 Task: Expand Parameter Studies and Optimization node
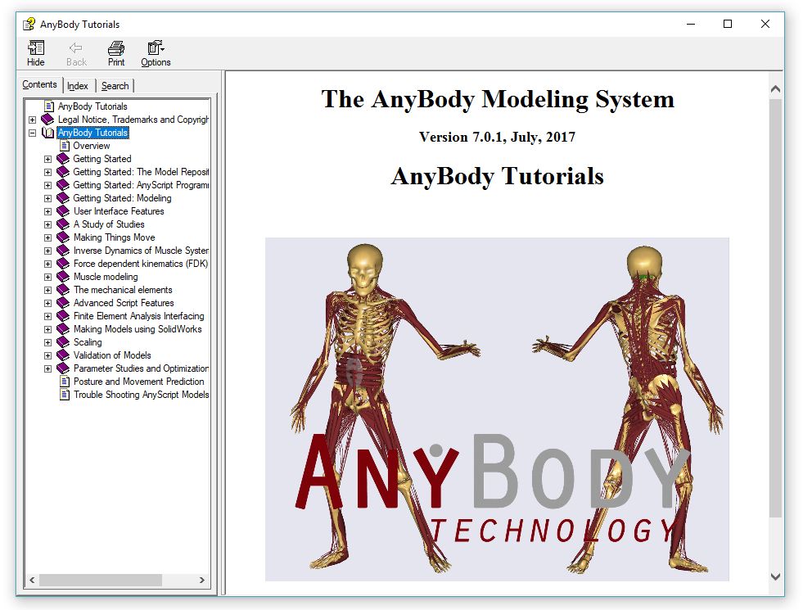(47, 368)
